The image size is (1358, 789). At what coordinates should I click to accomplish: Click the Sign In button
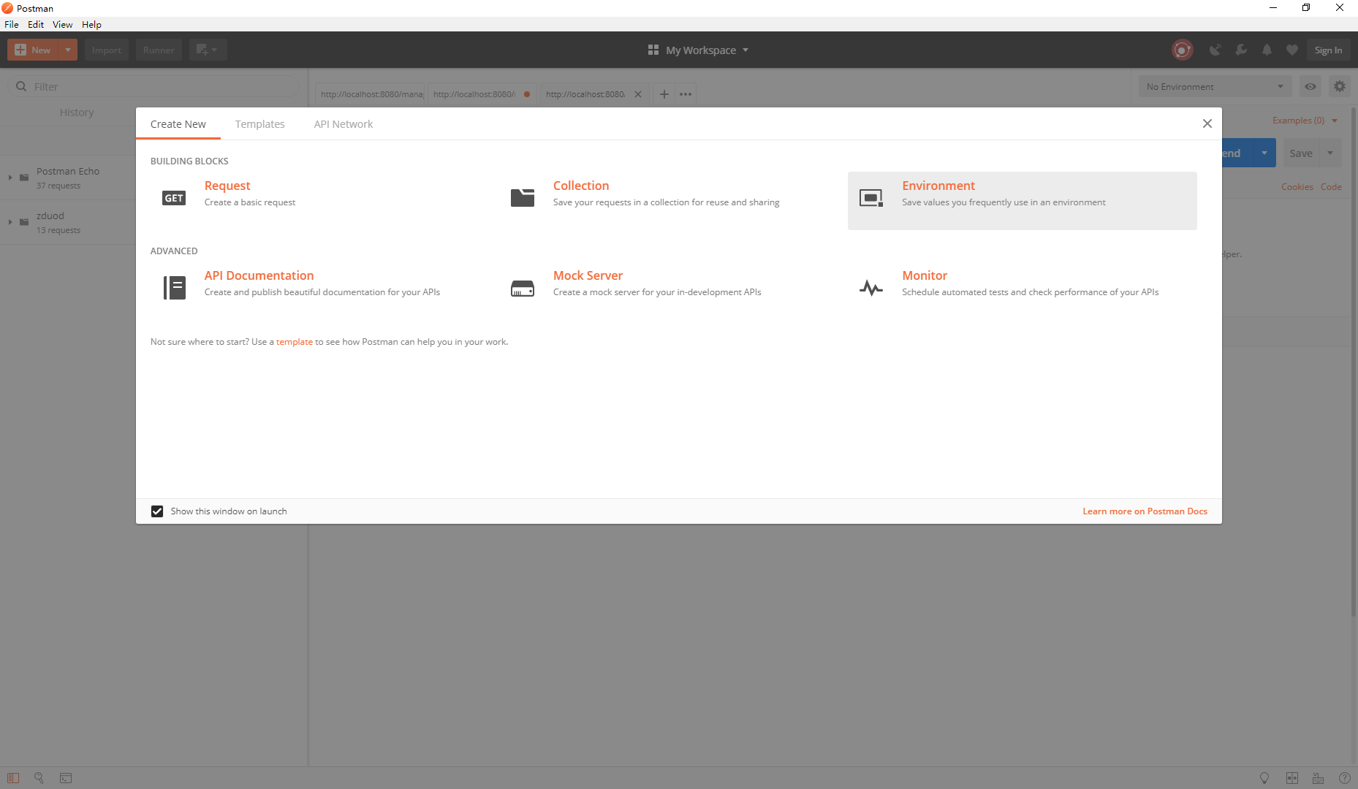coord(1328,50)
